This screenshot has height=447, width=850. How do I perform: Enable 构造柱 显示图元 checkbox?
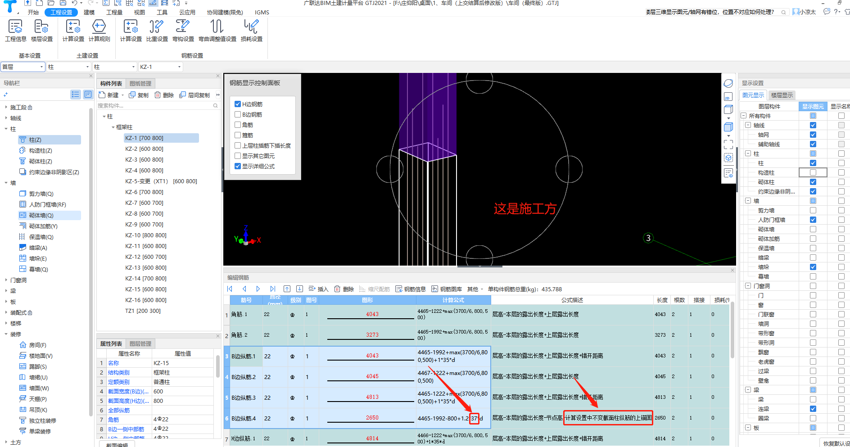point(813,172)
